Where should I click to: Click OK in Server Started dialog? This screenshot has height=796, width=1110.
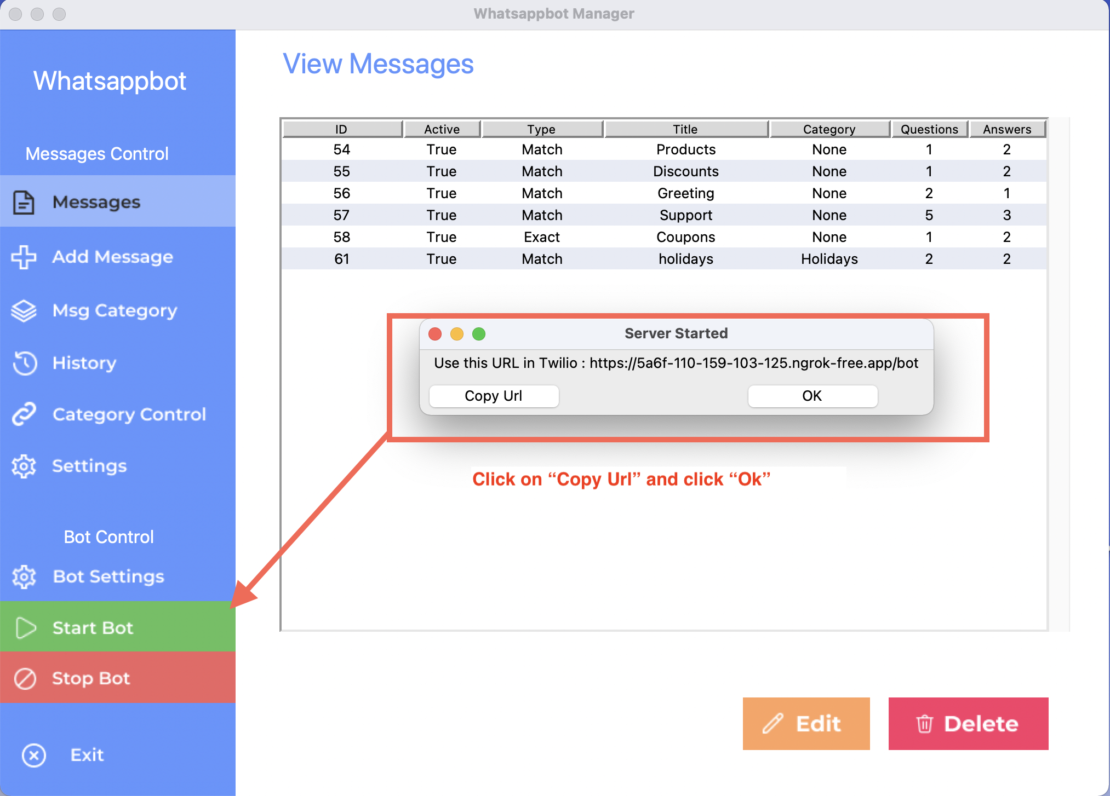813,396
